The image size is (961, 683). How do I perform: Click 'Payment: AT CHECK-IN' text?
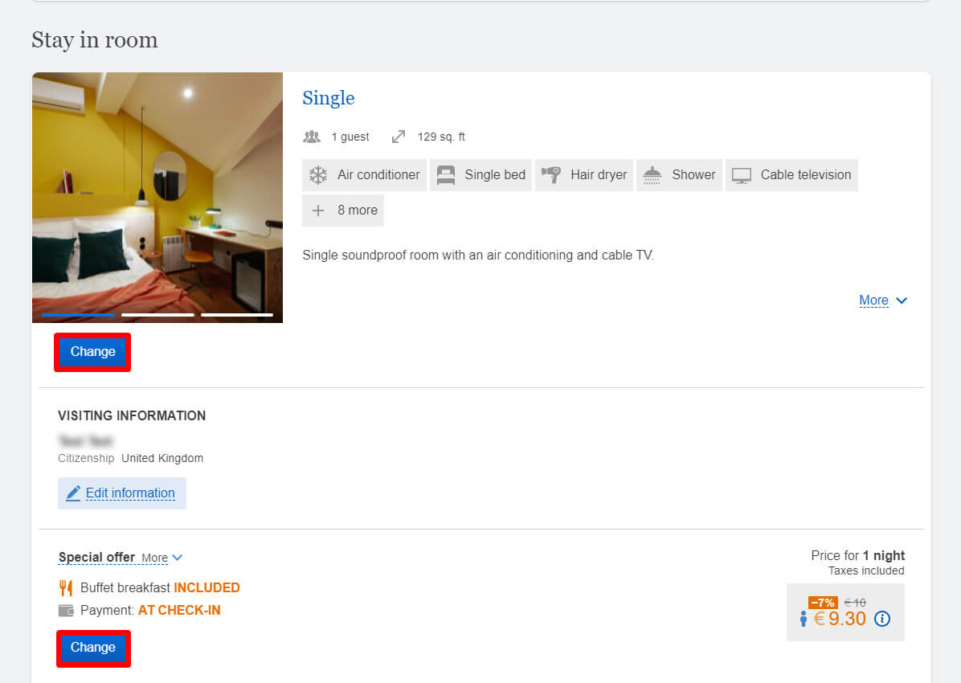pyautogui.click(x=150, y=611)
